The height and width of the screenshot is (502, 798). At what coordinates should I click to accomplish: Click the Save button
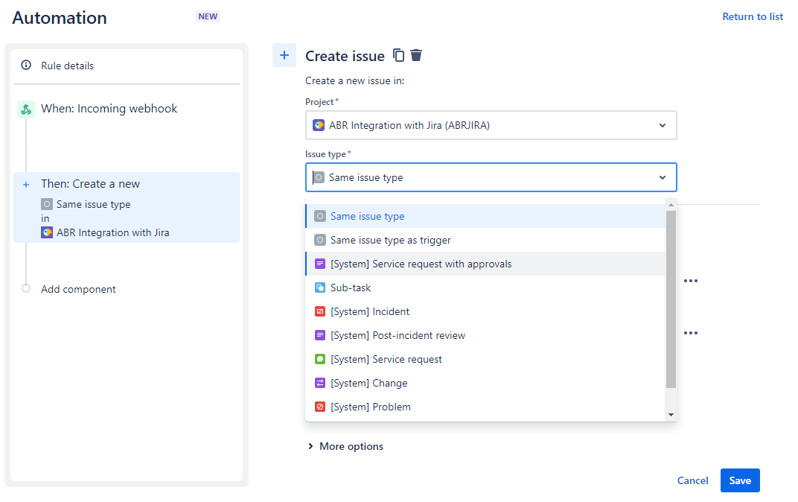coord(740,480)
